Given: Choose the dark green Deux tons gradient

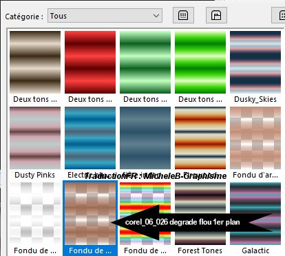Looking at the screenshot, I should 145,62.
